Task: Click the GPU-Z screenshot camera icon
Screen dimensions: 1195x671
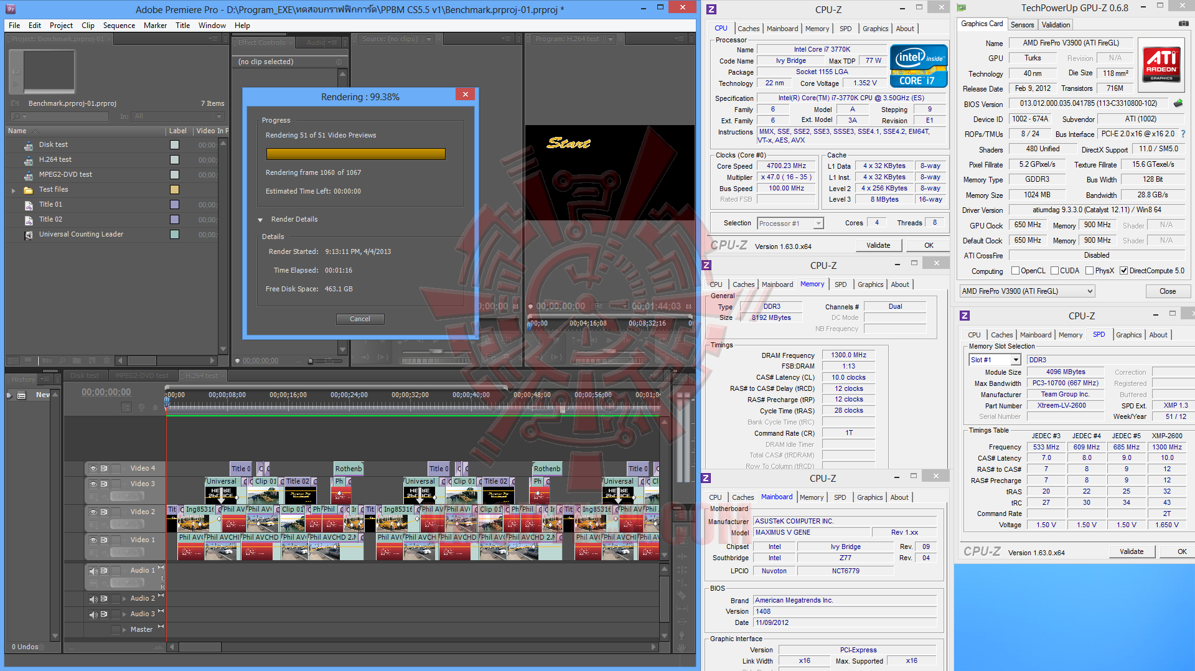Action: pos(1183,24)
